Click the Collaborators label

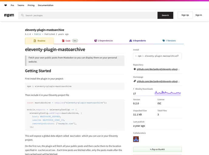[139, 133]
